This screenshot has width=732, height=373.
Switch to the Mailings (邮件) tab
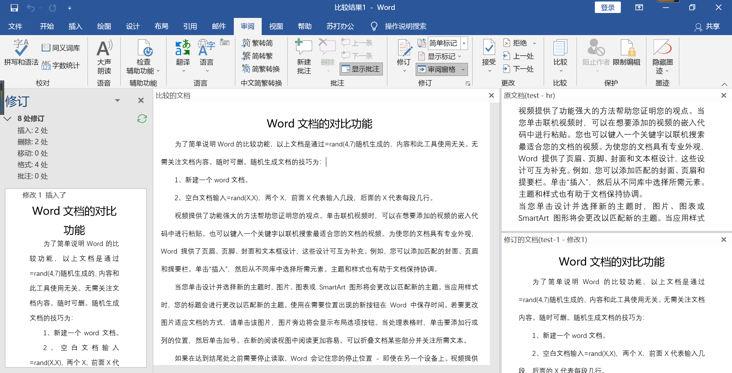pyautogui.click(x=219, y=26)
